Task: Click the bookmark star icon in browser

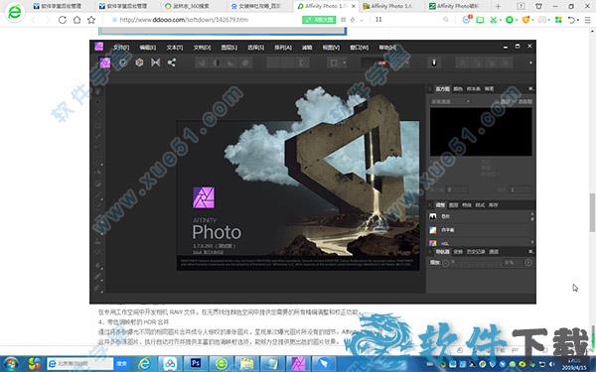Action: (x=91, y=20)
